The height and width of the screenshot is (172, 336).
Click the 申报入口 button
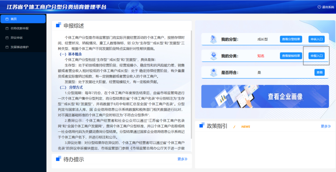click(x=316, y=56)
